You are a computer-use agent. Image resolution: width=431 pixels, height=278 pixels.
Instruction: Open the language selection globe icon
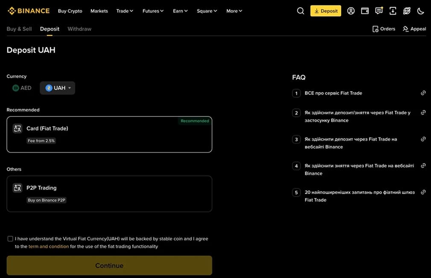tap(407, 11)
